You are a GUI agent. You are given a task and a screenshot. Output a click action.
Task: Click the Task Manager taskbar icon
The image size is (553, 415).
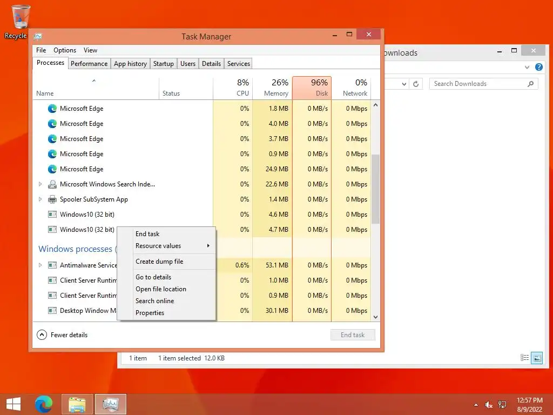point(111,404)
